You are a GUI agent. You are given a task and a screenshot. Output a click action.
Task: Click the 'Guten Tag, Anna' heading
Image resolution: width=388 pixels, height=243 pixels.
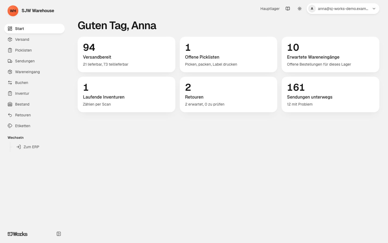click(x=117, y=25)
